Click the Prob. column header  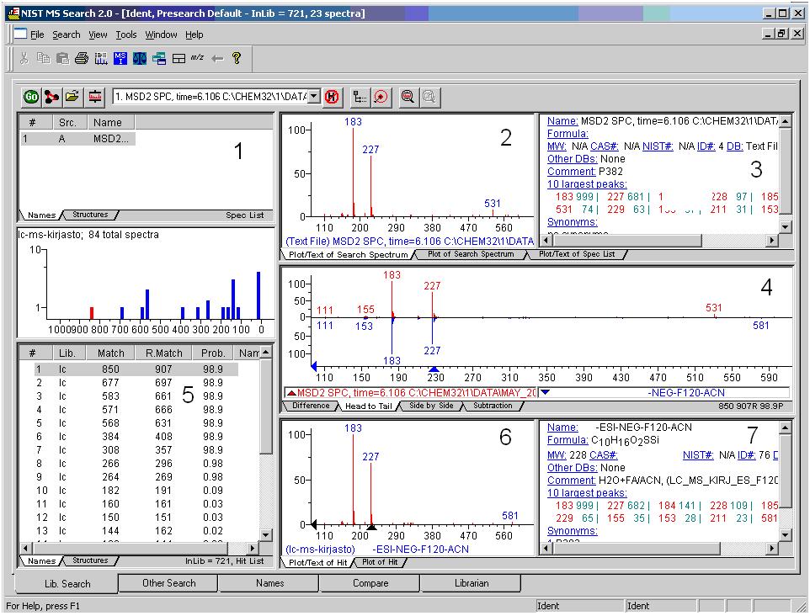[x=213, y=353]
